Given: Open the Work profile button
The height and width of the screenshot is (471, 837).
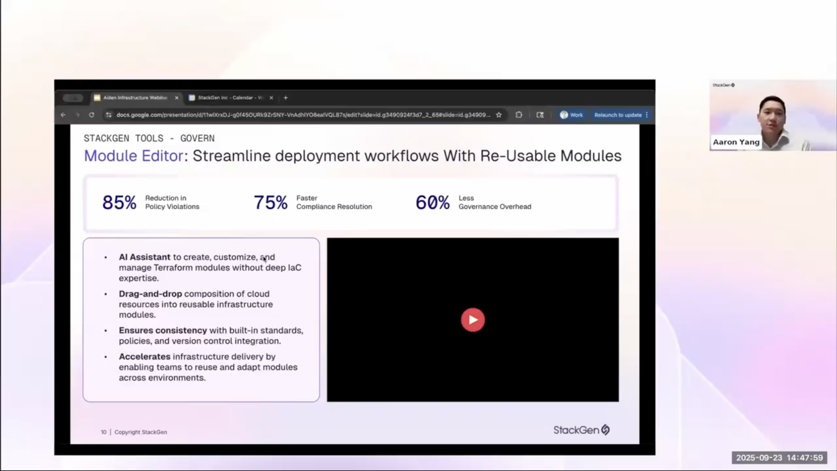Looking at the screenshot, I should click(x=572, y=115).
